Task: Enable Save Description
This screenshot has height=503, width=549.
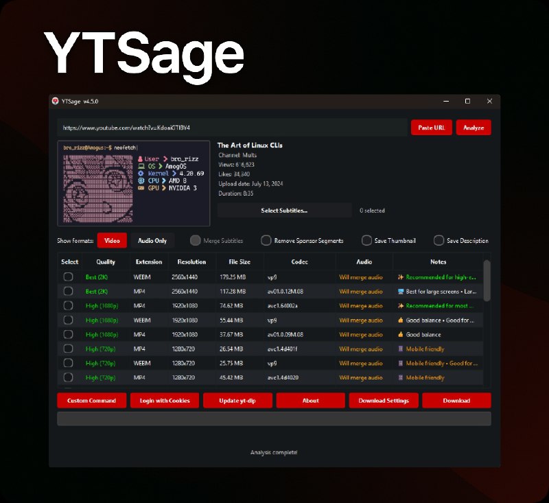Action: (x=439, y=241)
